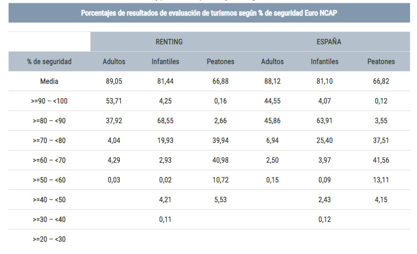Click the '>=80 – <90' row label
417x254 pixels.
pos(49,121)
